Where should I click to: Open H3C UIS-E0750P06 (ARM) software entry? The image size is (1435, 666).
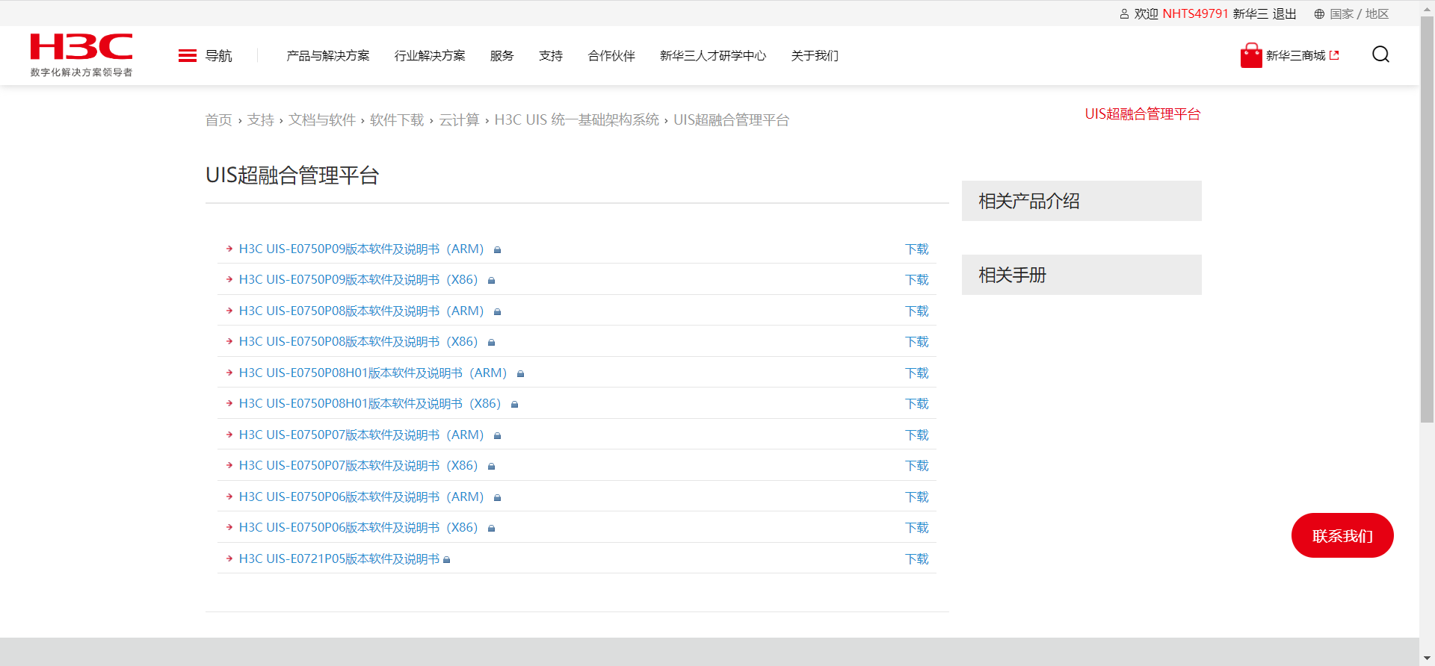(x=361, y=497)
